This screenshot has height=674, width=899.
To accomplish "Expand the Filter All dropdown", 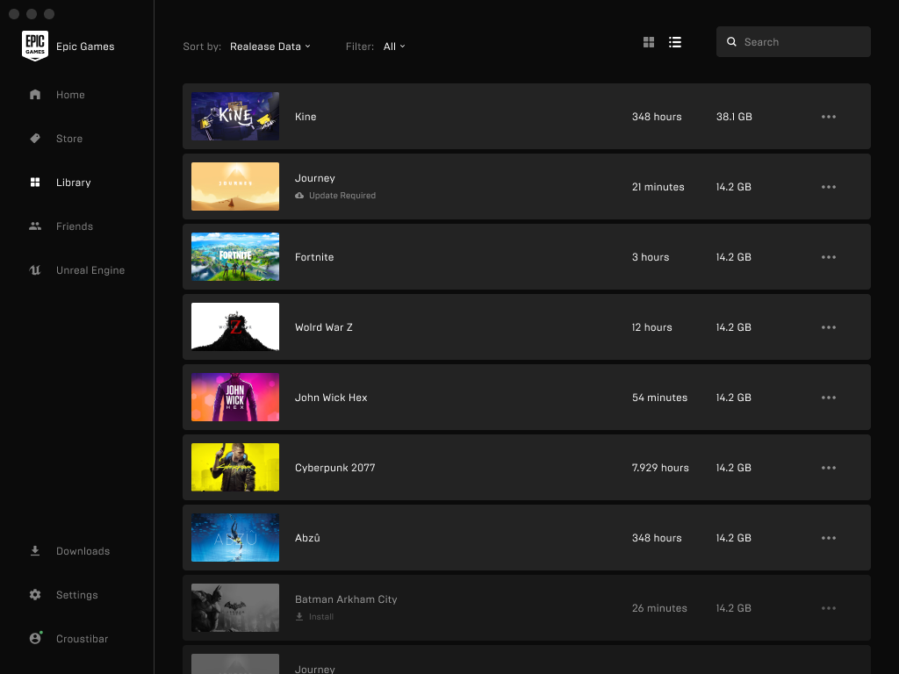I will [394, 47].
